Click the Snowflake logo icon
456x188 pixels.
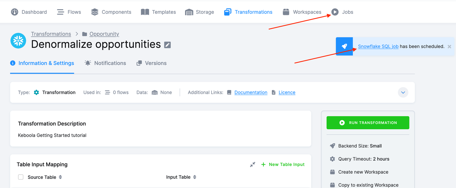[18, 41]
